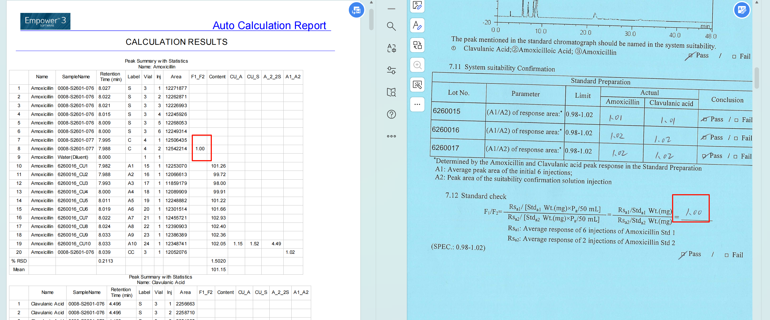This screenshot has height=320, width=770.
Task: Click the left document scrollbar thumb
Action: pyautogui.click(x=371, y=20)
